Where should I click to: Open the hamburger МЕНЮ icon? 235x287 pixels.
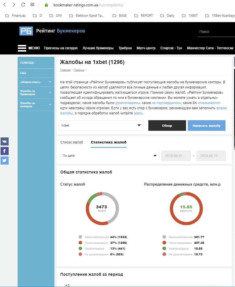[22, 48]
